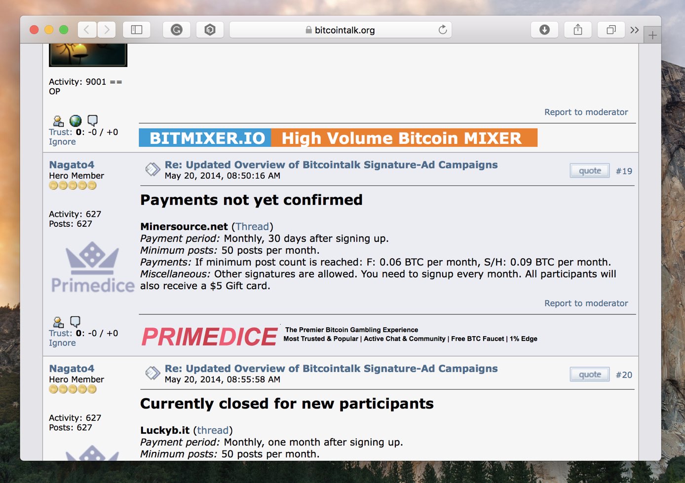
Task: Click 'Most Trusted & Popular' signature line
Action: (321, 339)
